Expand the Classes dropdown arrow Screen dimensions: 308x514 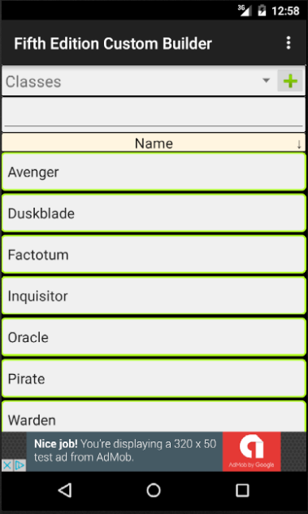267,81
